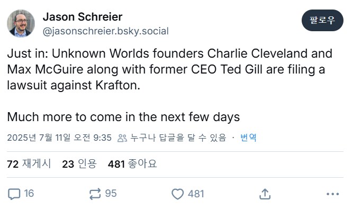Click the 2025년 7월 11일 오전 9:35 timestamp

[59, 138]
